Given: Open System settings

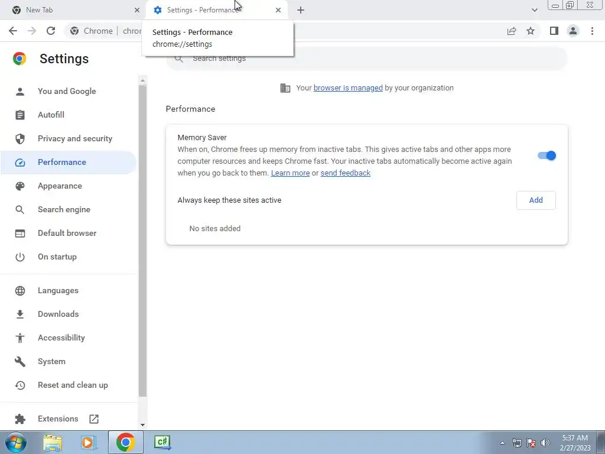Looking at the screenshot, I should pyautogui.click(x=52, y=362).
